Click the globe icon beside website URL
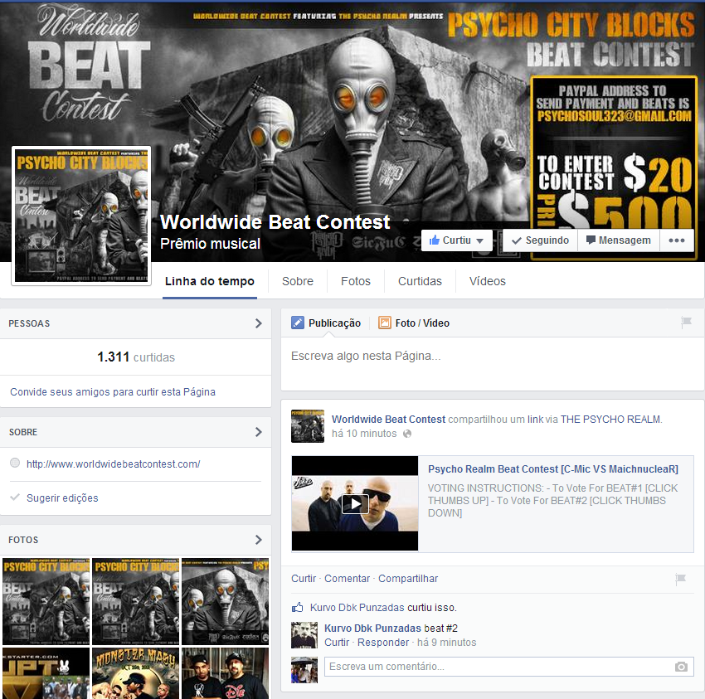 tap(15, 463)
